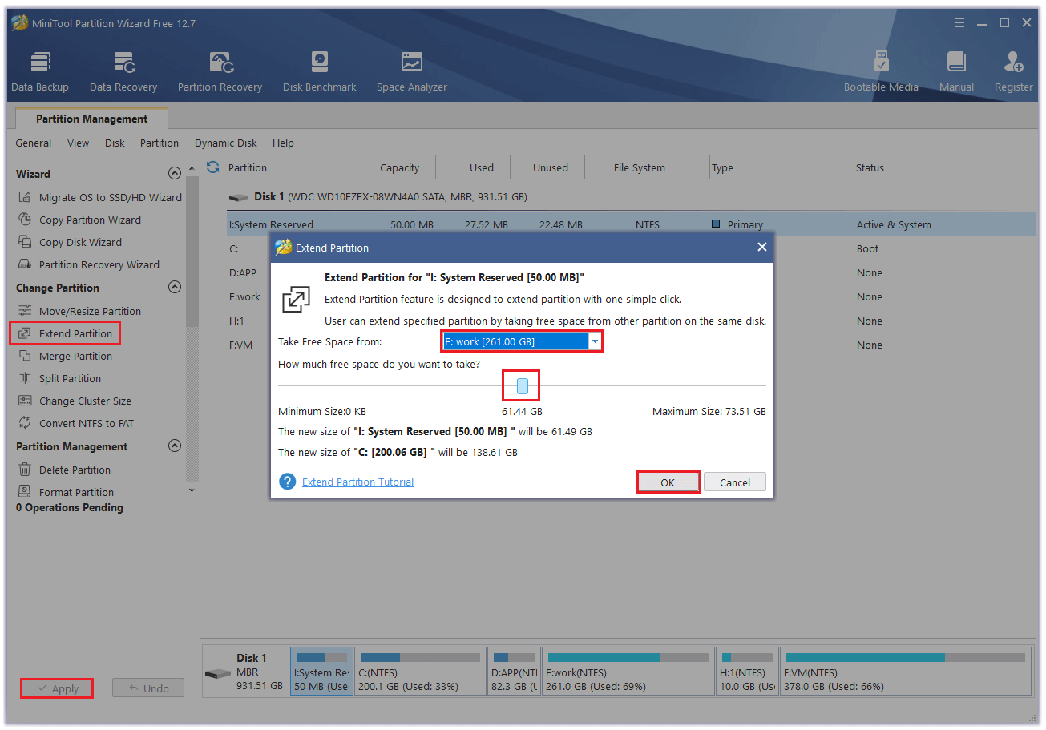Click the refresh icon beside Partition column
Image resolution: width=1046 pixels, height=730 pixels.
[213, 167]
